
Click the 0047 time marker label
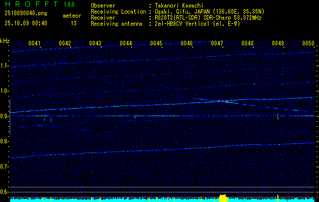[x=217, y=43]
